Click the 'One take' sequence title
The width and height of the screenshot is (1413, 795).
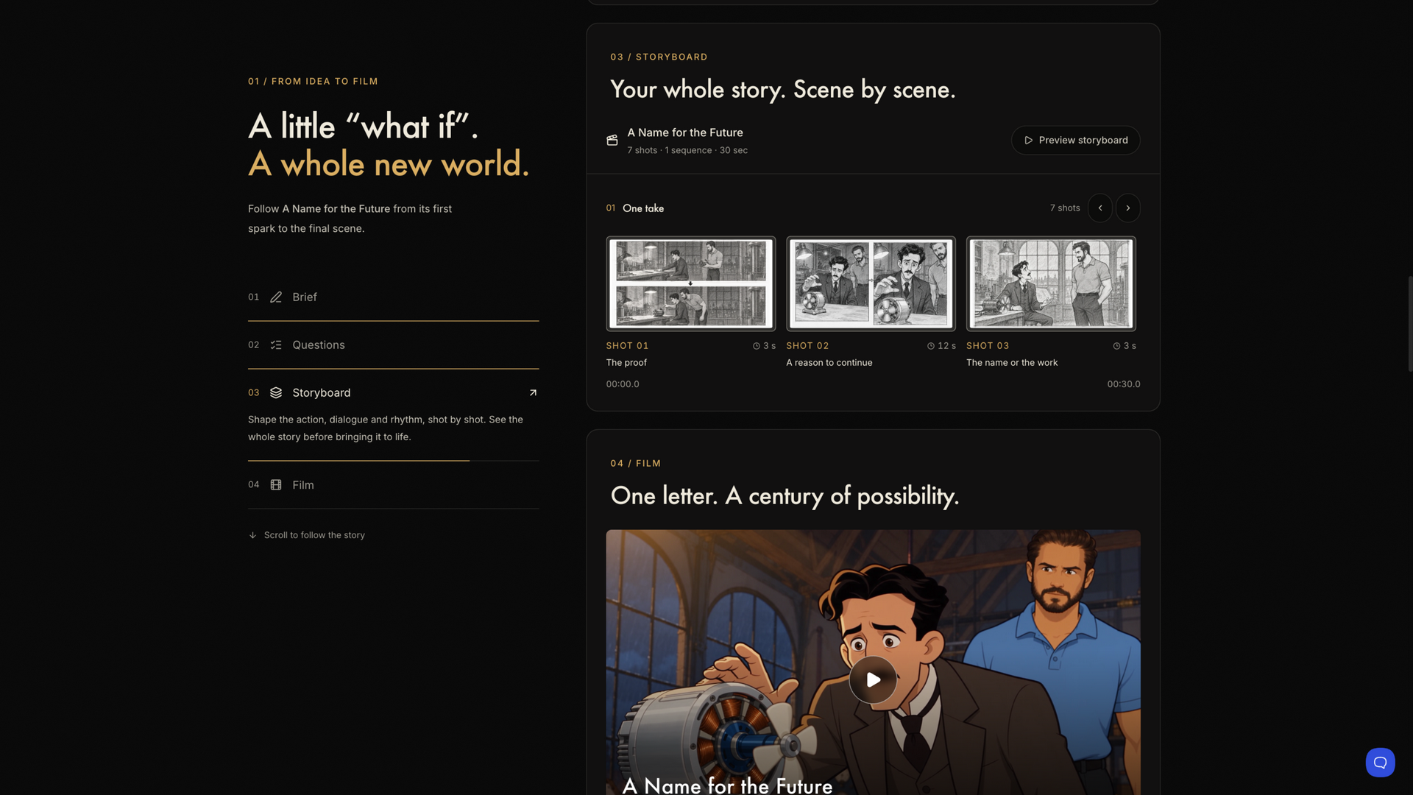coord(643,208)
